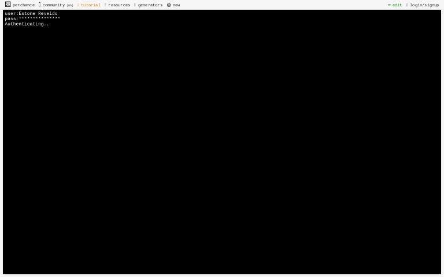Viewport: 444px width, 277px height.
Task: Click the icon beside community
Action: click(39, 5)
